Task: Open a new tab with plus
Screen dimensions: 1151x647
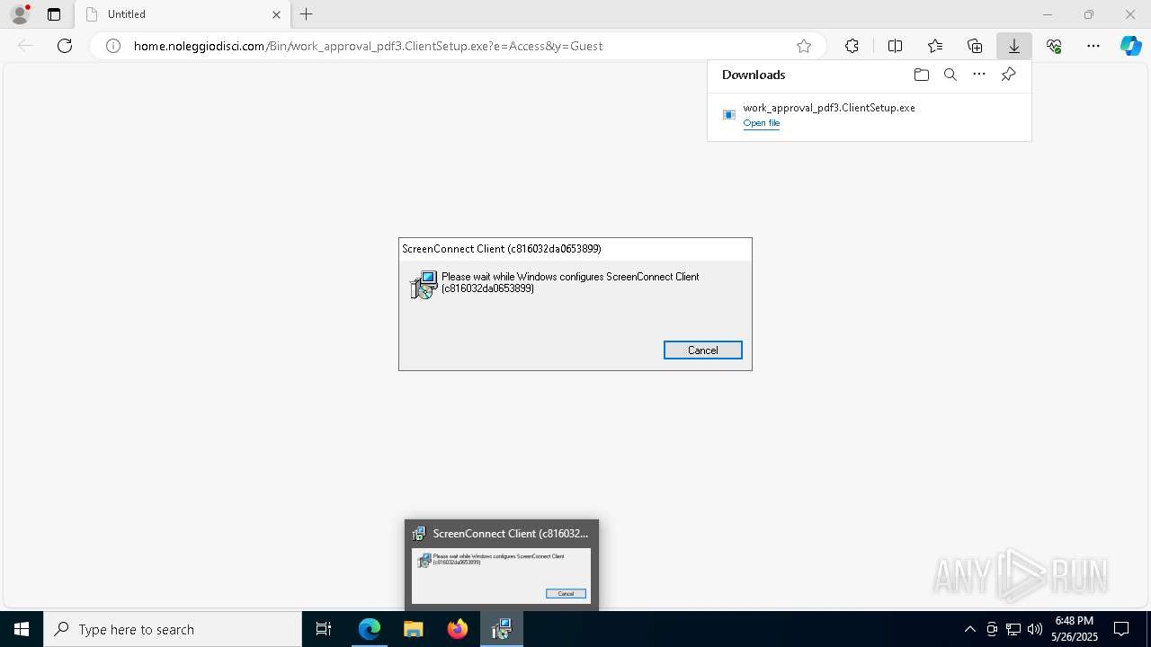Action: click(x=307, y=14)
